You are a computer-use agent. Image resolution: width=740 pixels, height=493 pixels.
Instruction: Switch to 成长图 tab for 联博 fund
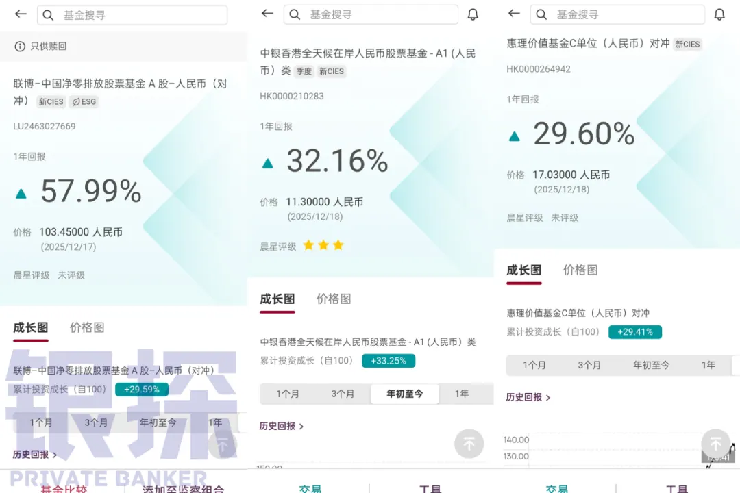pyautogui.click(x=31, y=327)
